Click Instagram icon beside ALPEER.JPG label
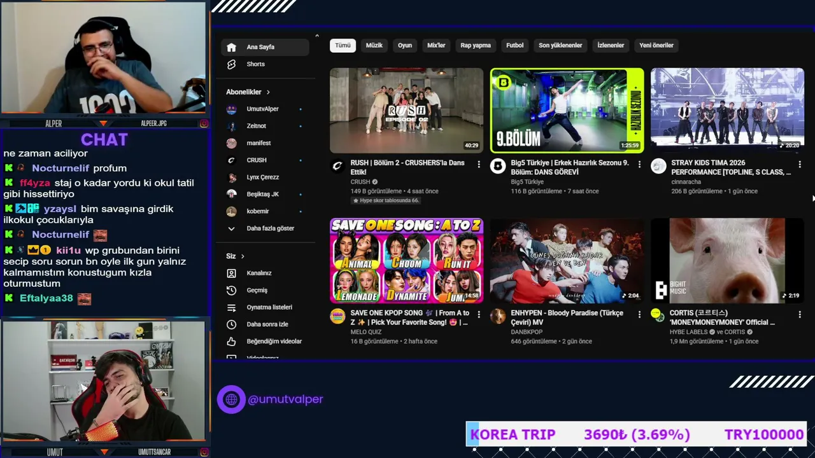The image size is (815, 458). coord(204,123)
